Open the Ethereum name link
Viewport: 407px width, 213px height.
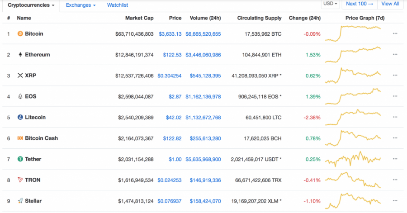[38, 54]
